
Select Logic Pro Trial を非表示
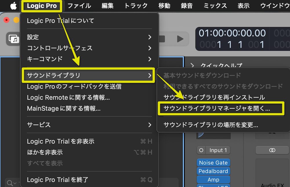point(90,141)
